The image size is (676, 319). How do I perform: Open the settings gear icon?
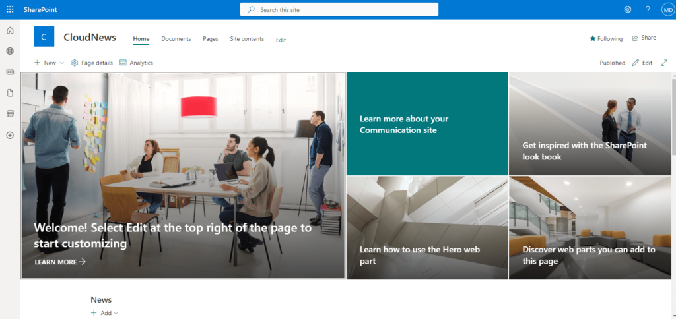[628, 9]
